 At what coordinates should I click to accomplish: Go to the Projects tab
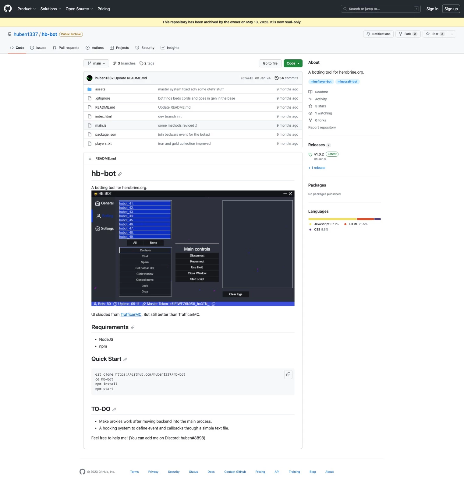119,48
